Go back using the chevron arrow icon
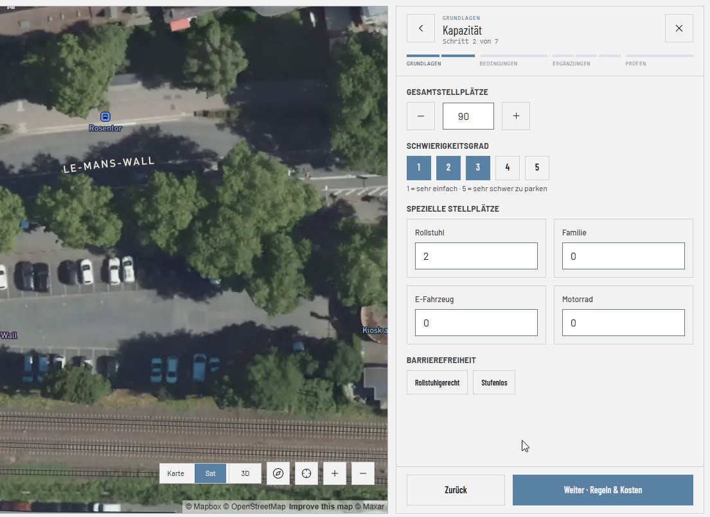 pyautogui.click(x=421, y=28)
